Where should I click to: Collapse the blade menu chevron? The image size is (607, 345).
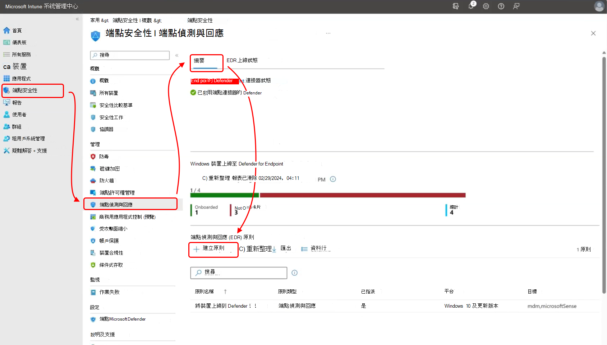[x=177, y=55]
